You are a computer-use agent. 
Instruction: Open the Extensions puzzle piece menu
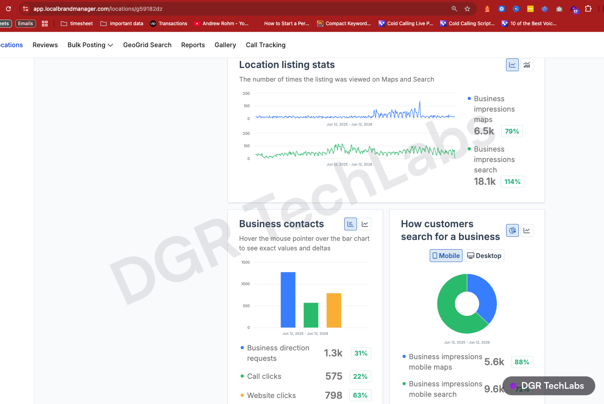tap(588, 8)
